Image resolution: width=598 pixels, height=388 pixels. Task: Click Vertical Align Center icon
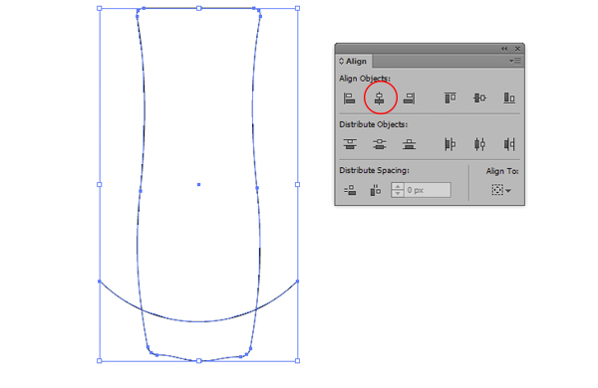point(479,98)
